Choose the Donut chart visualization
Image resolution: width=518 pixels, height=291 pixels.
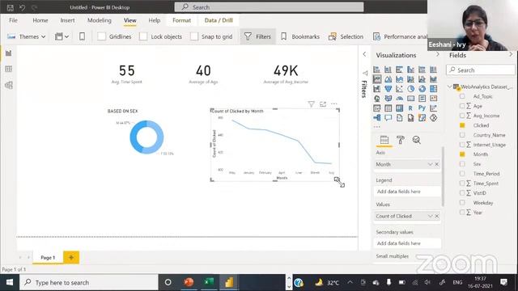tap(422, 89)
